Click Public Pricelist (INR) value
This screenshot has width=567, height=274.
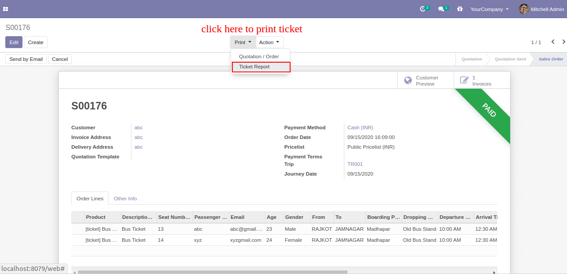(x=371, y=147)
